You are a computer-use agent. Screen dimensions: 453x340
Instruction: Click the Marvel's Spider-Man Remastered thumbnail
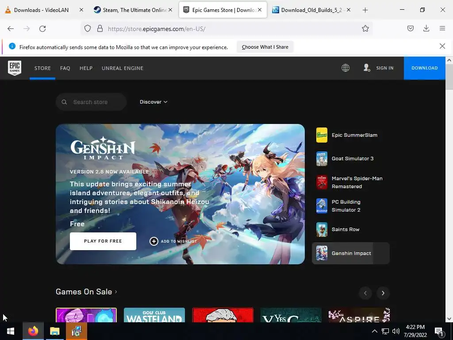[x=322, y=182]
